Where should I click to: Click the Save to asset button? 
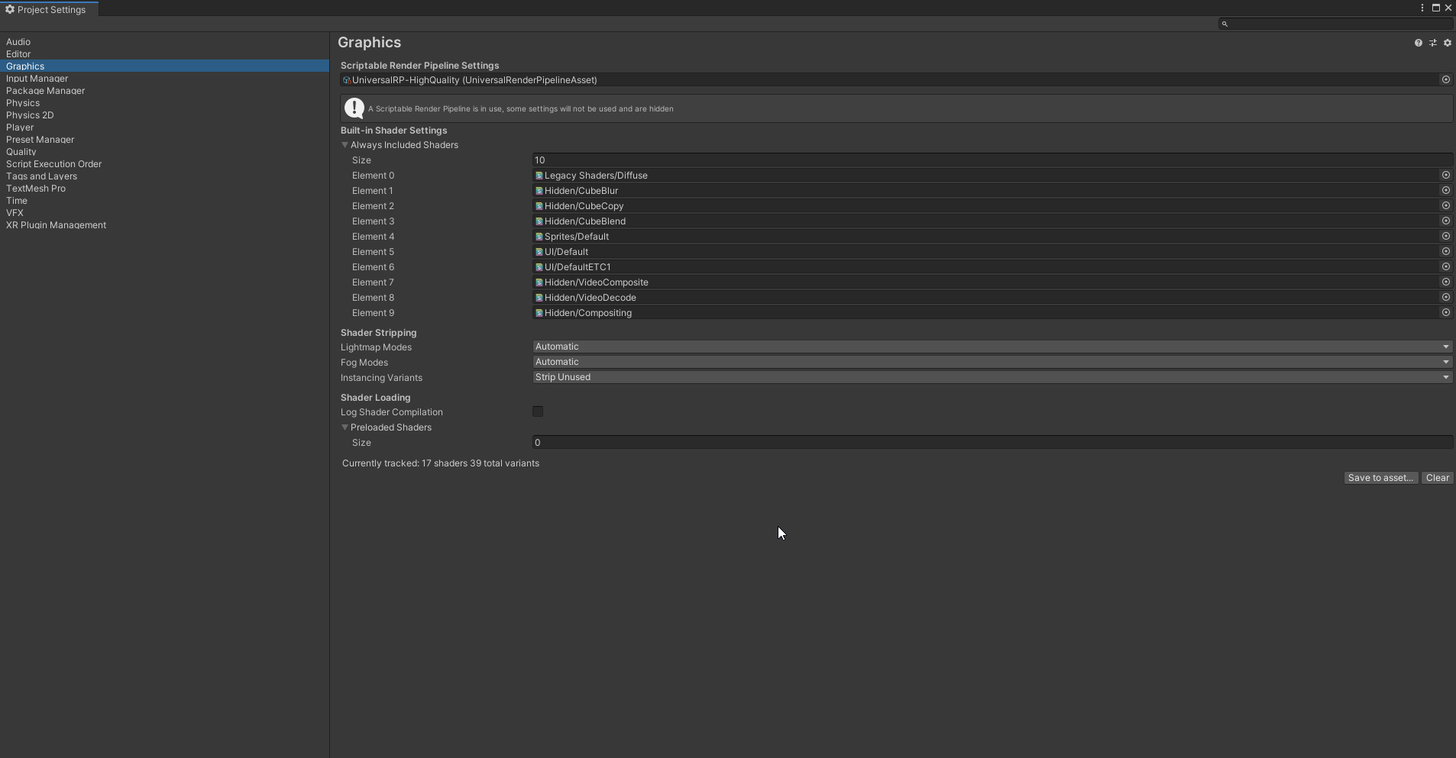coord(1380,477)
